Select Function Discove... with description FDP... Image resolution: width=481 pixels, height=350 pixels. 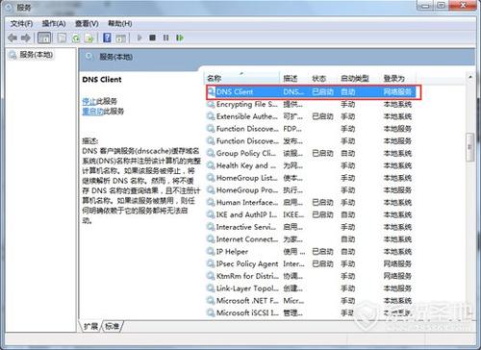tap(311, 129)
